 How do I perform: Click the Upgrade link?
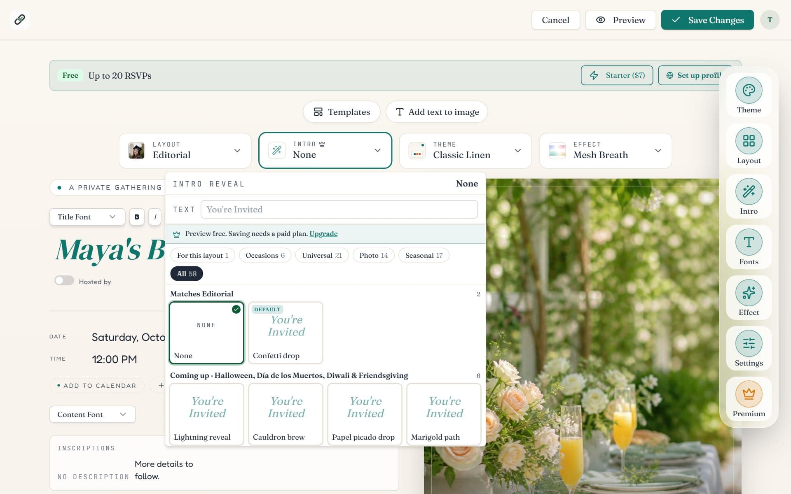[323, 234]
